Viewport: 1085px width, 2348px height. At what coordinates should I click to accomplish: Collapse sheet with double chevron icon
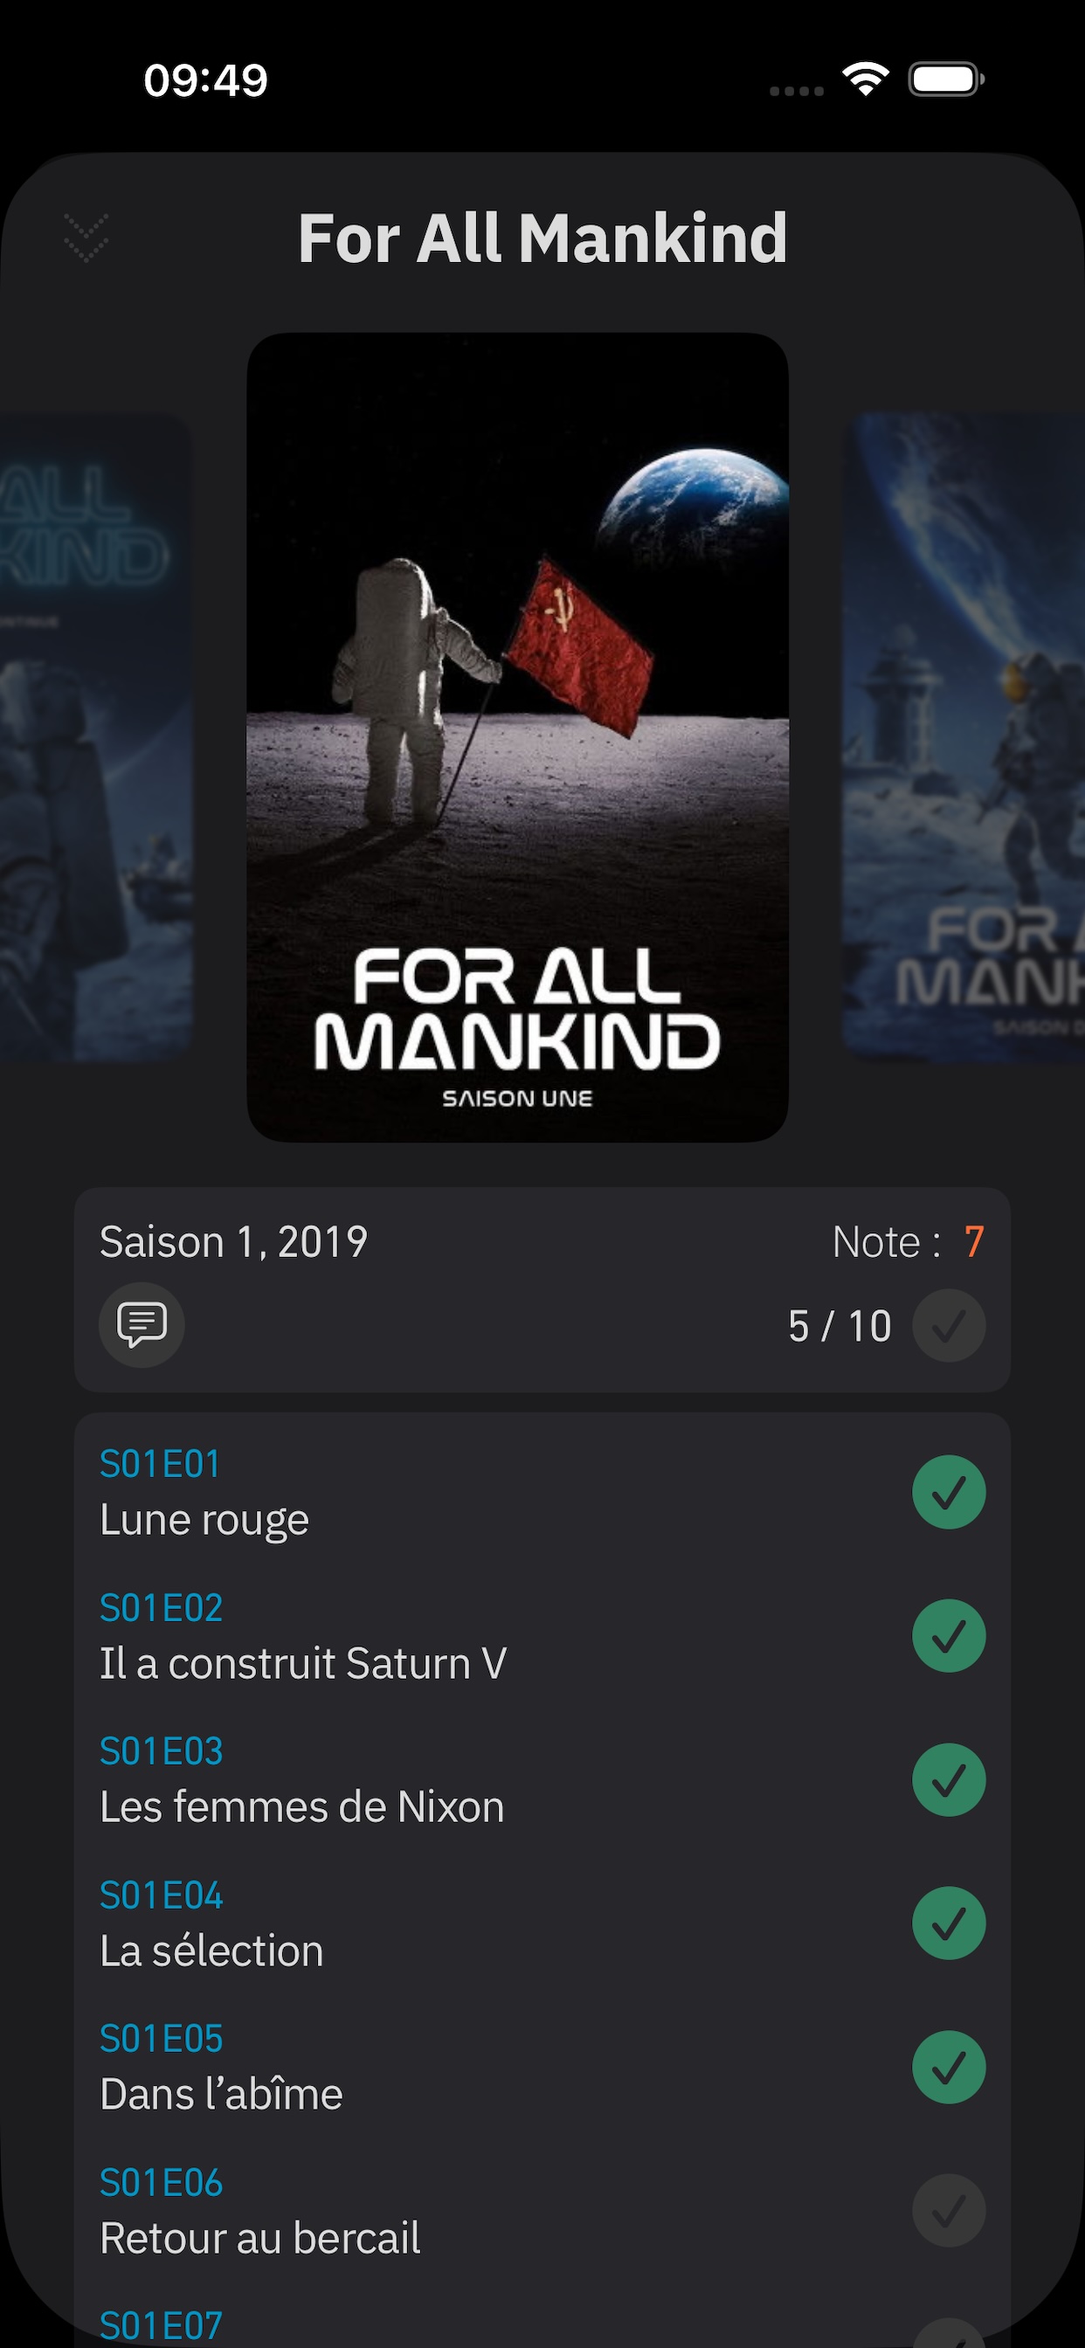pyautogui.click(x=86, y=238)
